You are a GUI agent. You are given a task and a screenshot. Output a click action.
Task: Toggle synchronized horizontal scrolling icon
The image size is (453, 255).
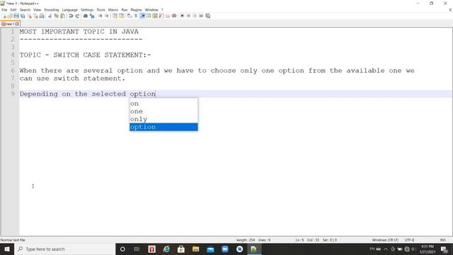click(x=121, y=16)
